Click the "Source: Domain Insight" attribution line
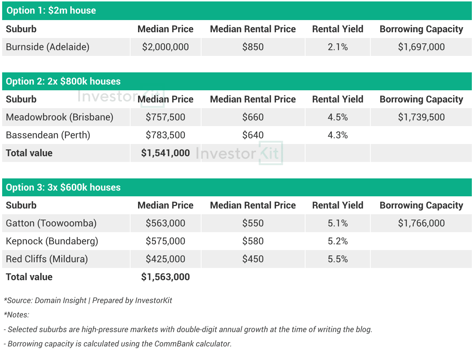Viewport: 474px width, 350px height. 88,301
